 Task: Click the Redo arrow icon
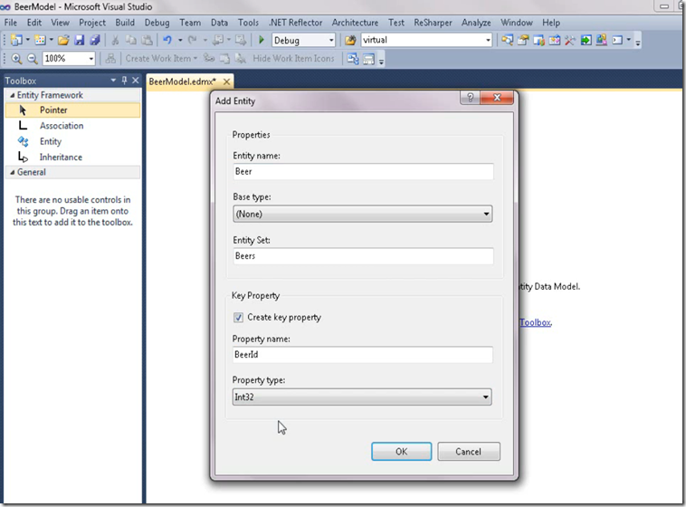(x=192, y=40)
